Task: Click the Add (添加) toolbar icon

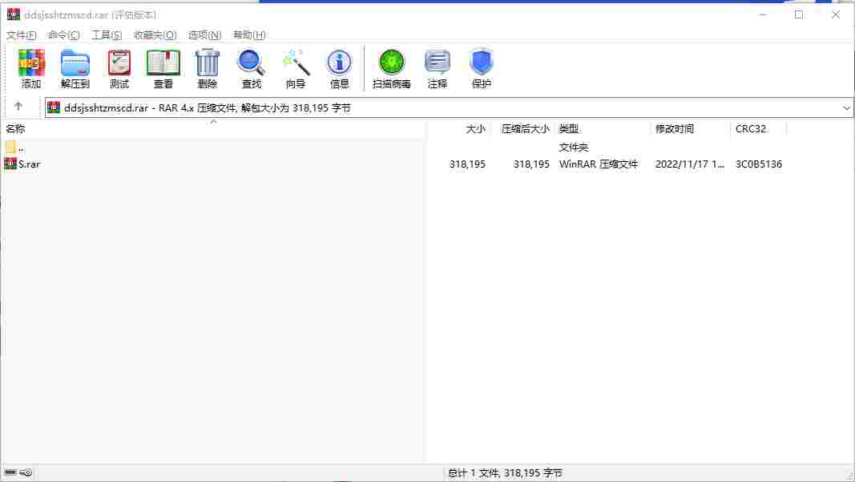Action: [31, 68]
